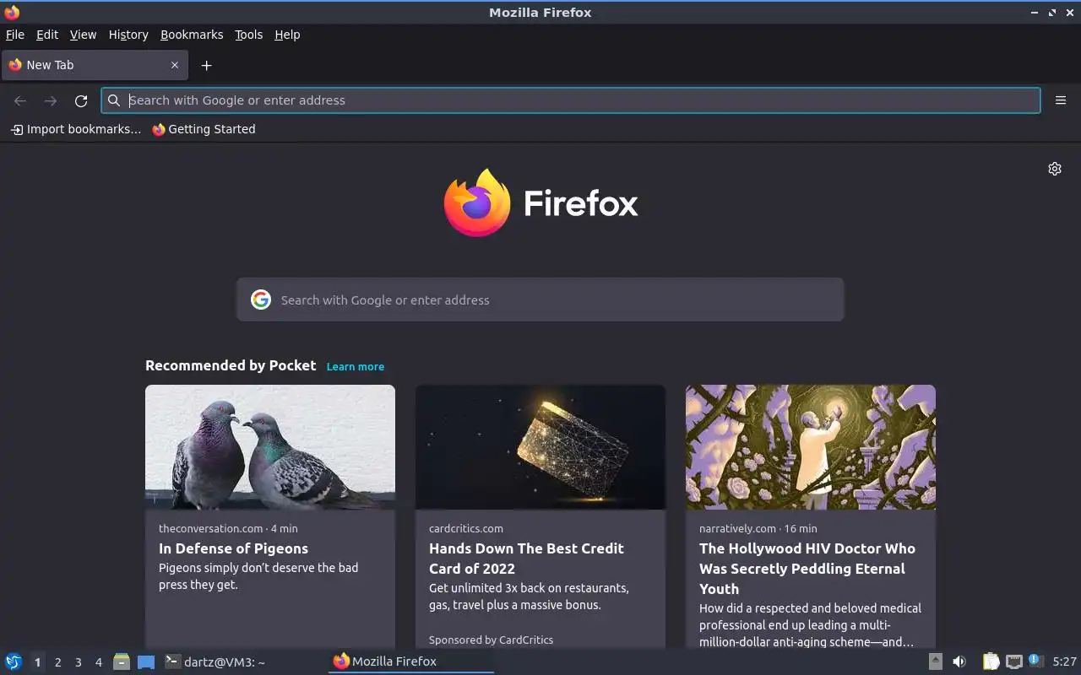Click the 5:27 clock in tray
This screenshot has height=675, width=1081.
tap(1064, 661)
